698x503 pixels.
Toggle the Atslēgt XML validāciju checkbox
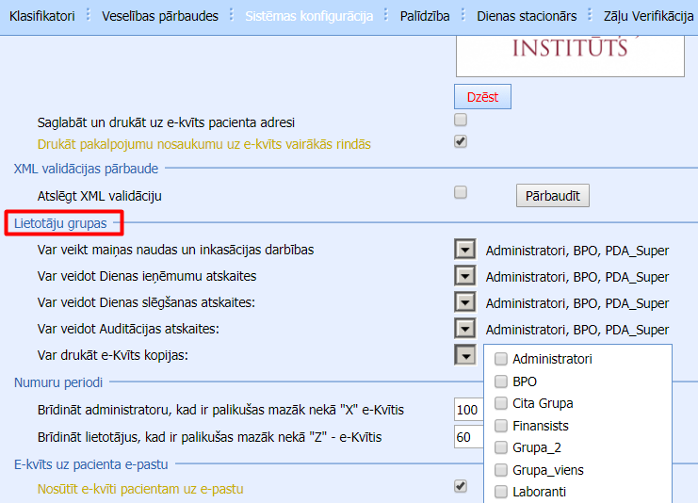461,192
